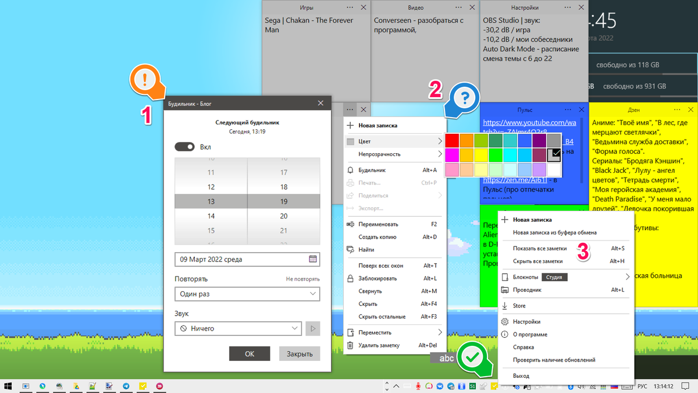Screen dimensions: 698x393
Task: Click the plus icon above the Цвет entry
Action: tap(350, 125)
